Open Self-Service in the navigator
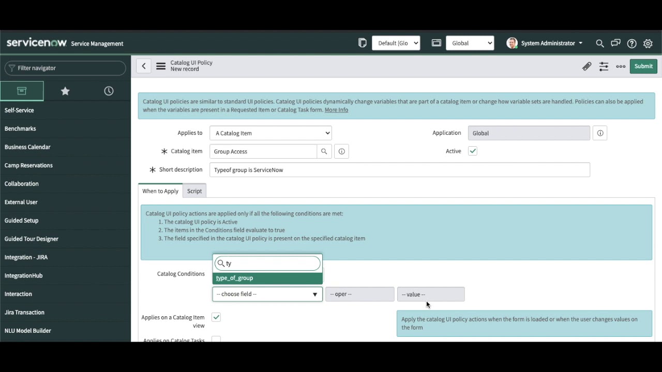The width and height of the screenshot is (662, 372). coord(19,110)
